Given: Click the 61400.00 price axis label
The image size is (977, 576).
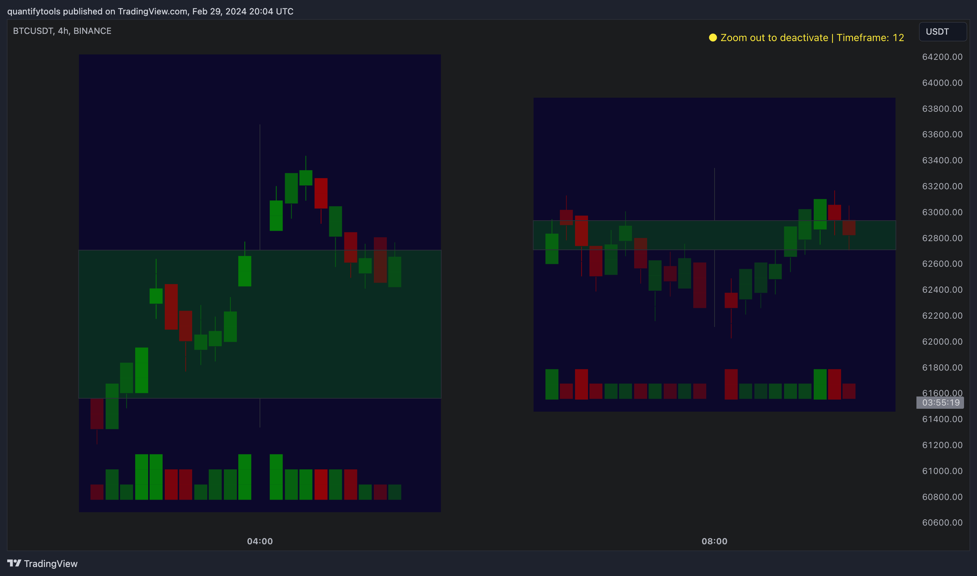Looking at the screenshot, I should click(x=942, y=419).
